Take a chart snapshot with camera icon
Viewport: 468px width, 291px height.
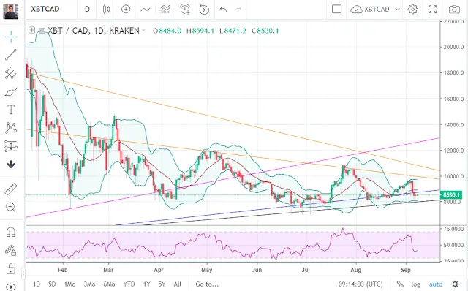[x=454, y=10]
